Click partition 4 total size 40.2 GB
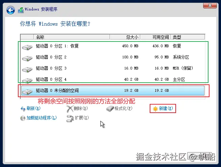Image resolution: width=221 pixels, height=167 pixels. tap(131, 79)
